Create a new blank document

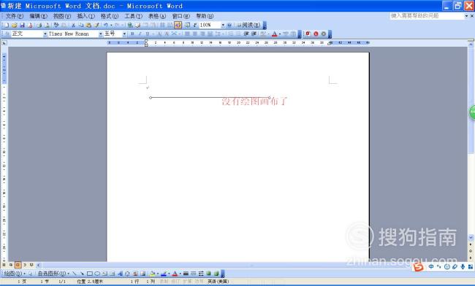click(x=6, y=25)
